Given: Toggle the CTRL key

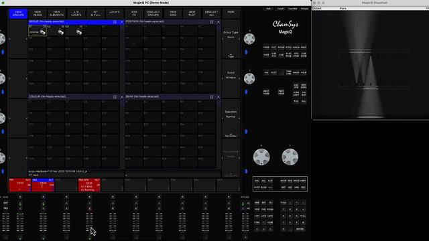Looking at the screenshot, I should tap(257, 222).
